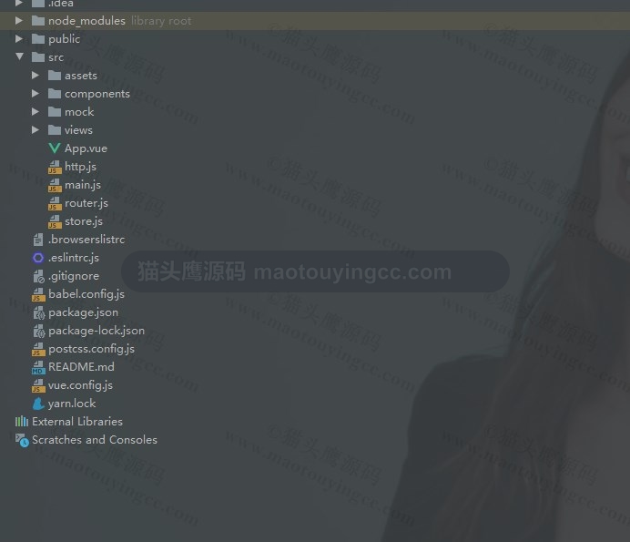
Task: Select the .eslintrc.js file
Action: 74,258
